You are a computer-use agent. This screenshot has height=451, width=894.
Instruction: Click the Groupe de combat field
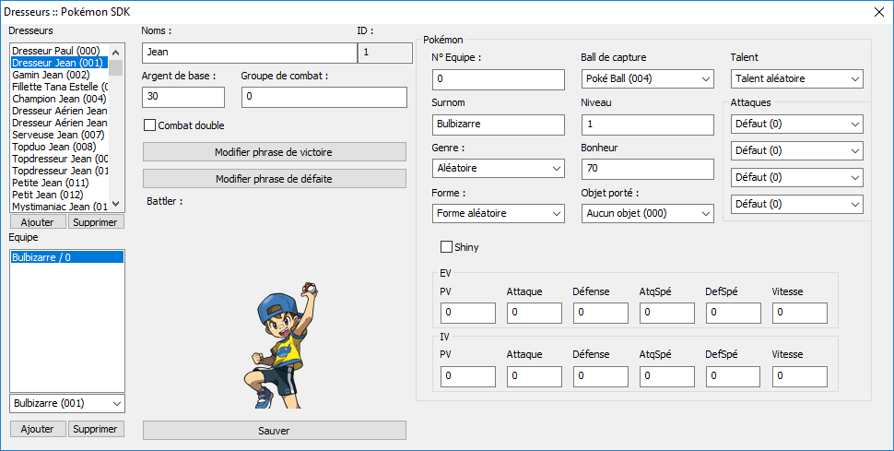(x=324, y=97)
